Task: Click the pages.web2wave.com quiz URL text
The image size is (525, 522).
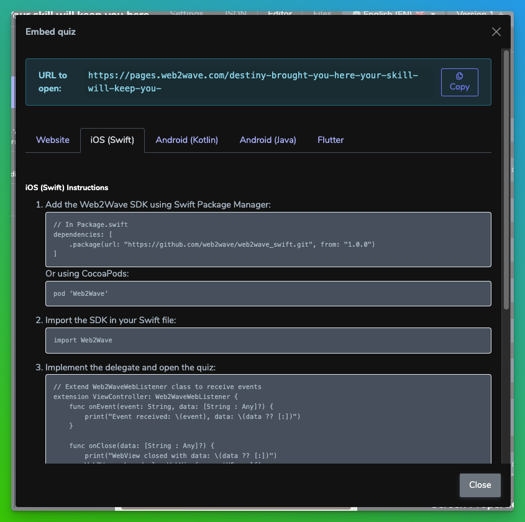Action: pyautogui.click(x=253, y=81)
